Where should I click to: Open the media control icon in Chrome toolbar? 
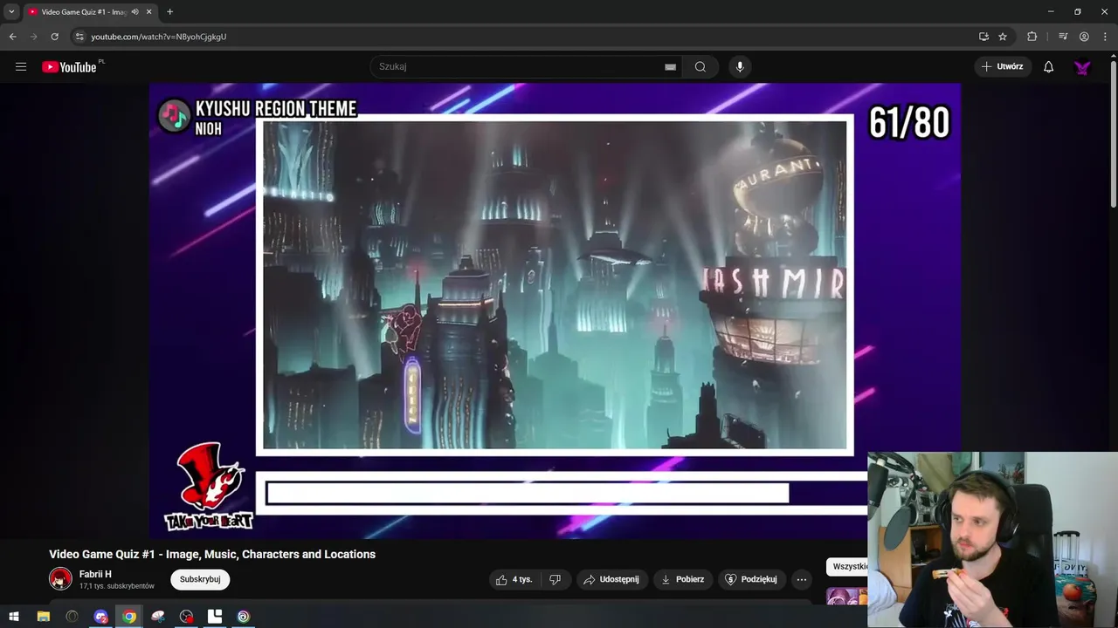pyautogui.click(x=1063, y=37)
